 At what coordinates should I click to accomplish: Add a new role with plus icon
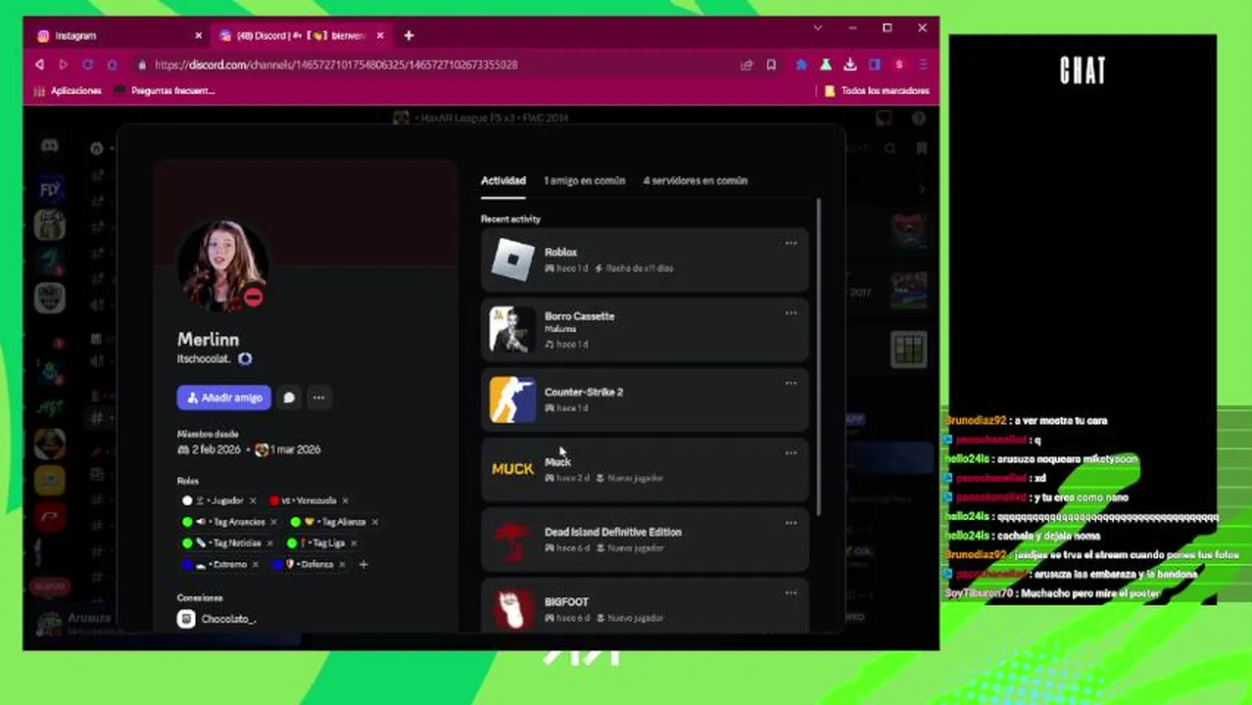coord(362,564)
